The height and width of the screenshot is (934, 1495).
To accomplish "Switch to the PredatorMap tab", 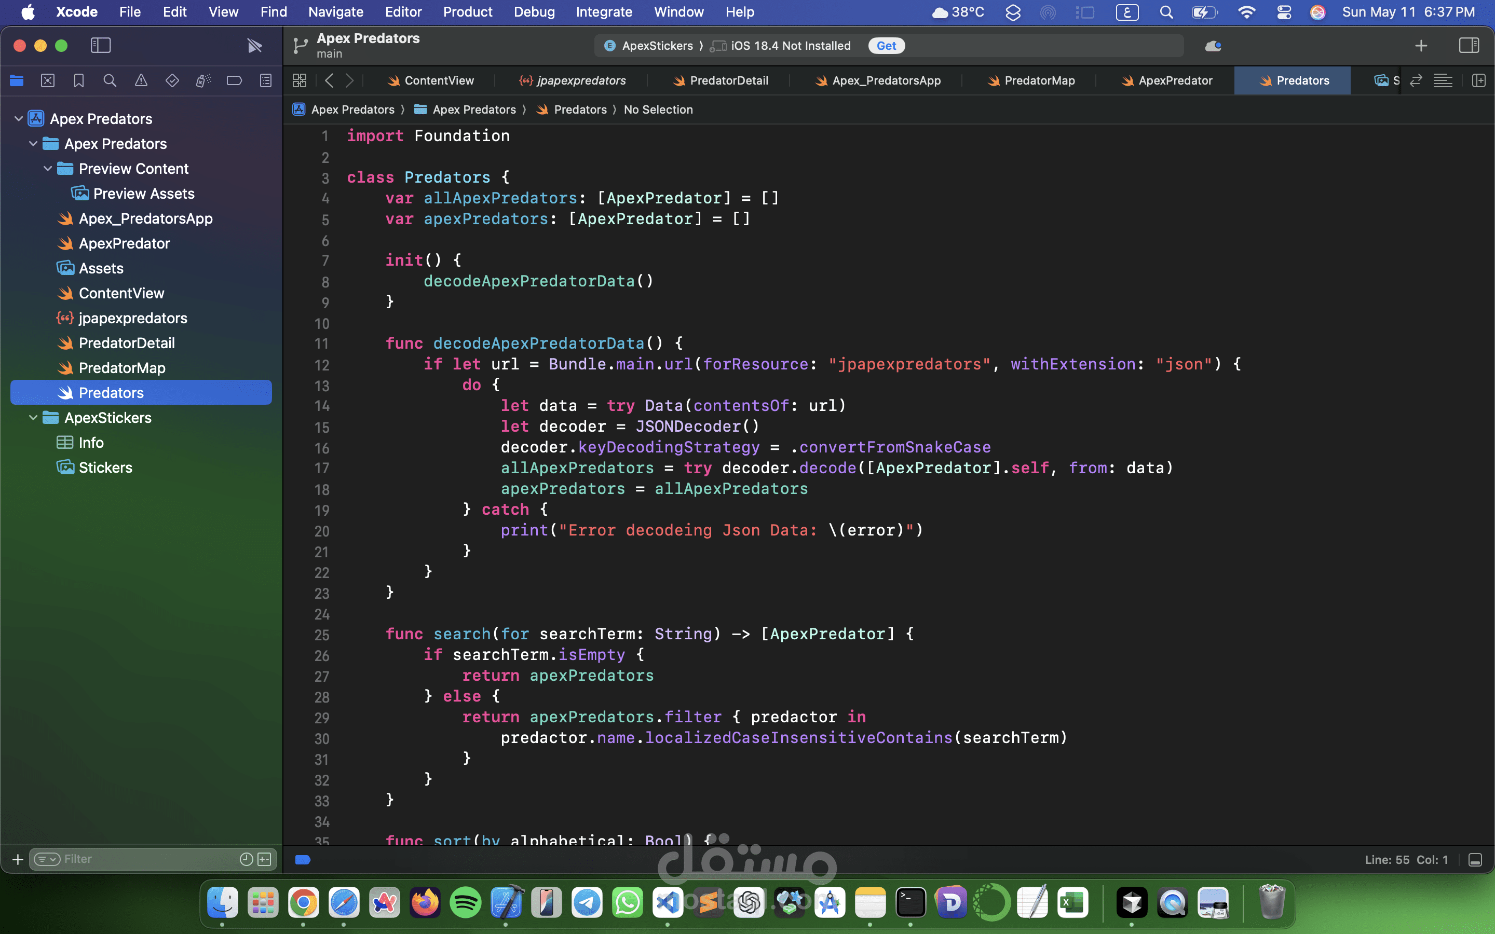I will click(x=1031, y=80).
